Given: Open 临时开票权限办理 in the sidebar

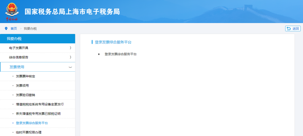Looking at the screenshot, I should [29, 133].
